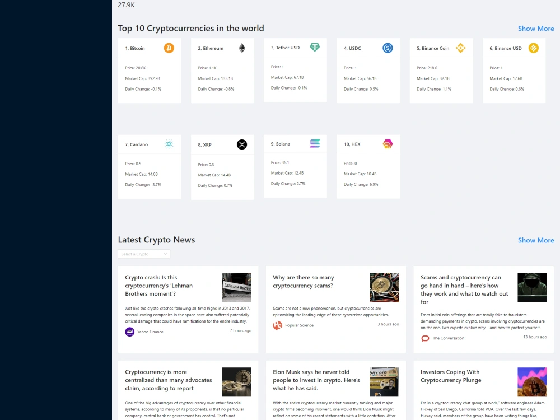The image size is (560, 420).
Task: Select the '1, Bitcoin' card title
Action: coord(135,48)
